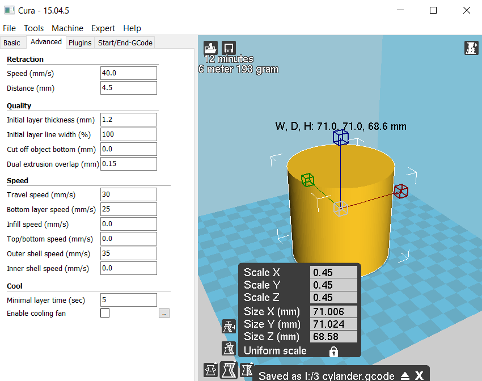Image resolution: width=482 pixels, height=381 pixels.
Task: Click the Scale Z value field
Action: point(333,298)
